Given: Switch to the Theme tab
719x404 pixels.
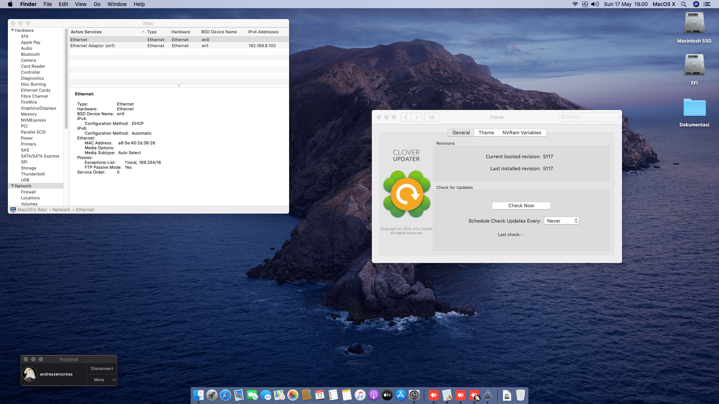Looking at the screenshot, I should click(486, 132).
